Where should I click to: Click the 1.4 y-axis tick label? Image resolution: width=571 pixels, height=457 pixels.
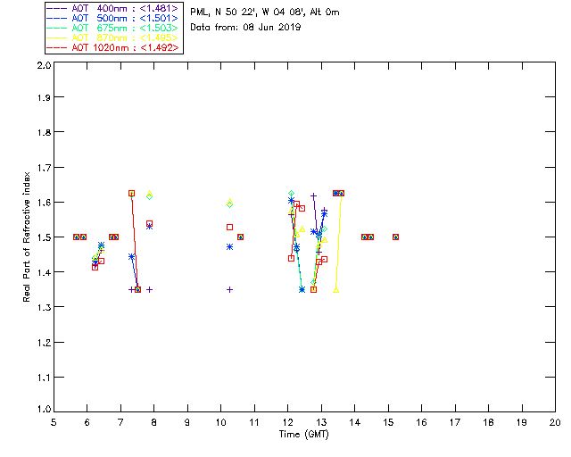click(44, 272)
